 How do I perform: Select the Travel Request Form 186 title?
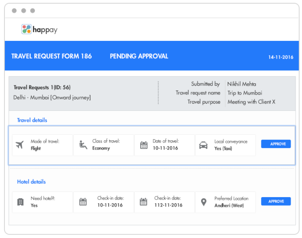coord(51,56)
